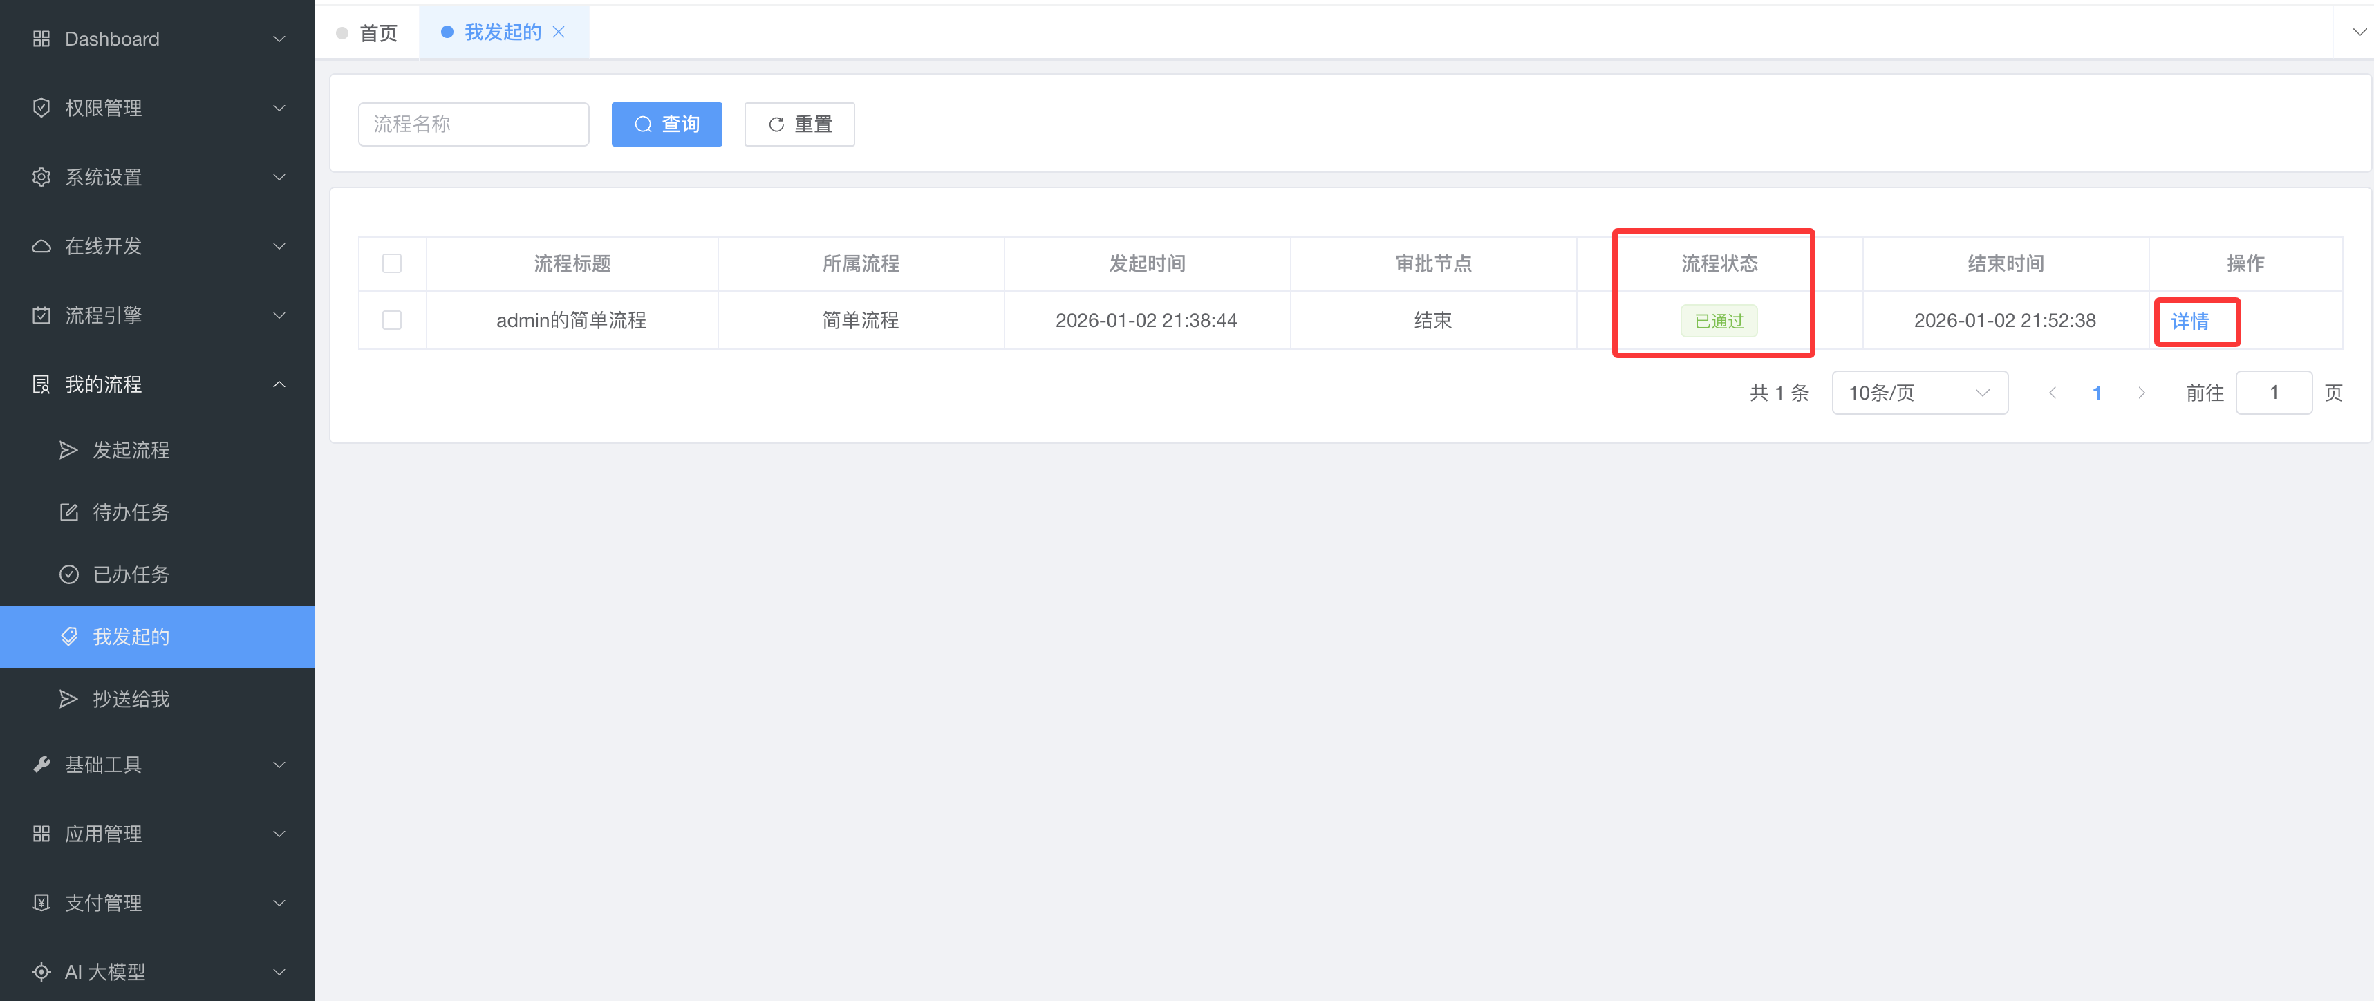Click the gear icon beside 系统设置

pos(41,177)
